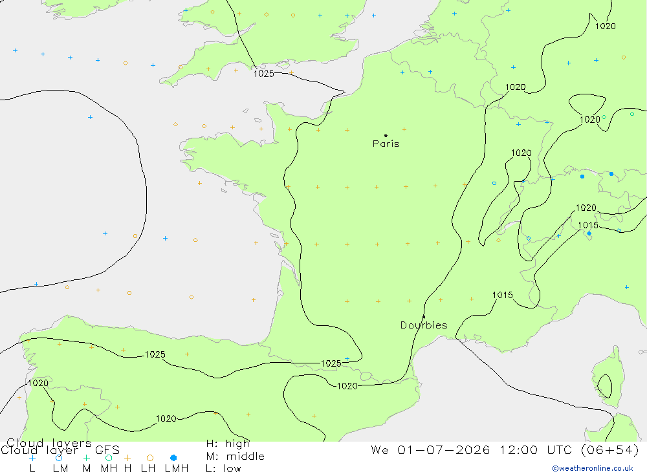Click the 'M: middle' legend text
Image resolution: width=647 pixels, height=474 pixels.
[236, 457]
